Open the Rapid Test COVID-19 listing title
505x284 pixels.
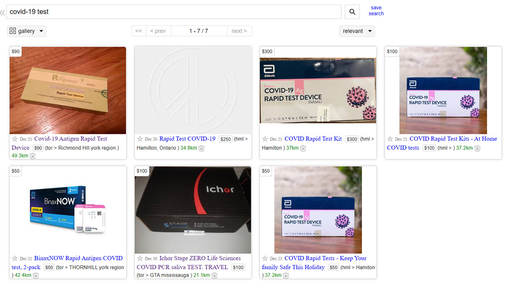(187, 139)
